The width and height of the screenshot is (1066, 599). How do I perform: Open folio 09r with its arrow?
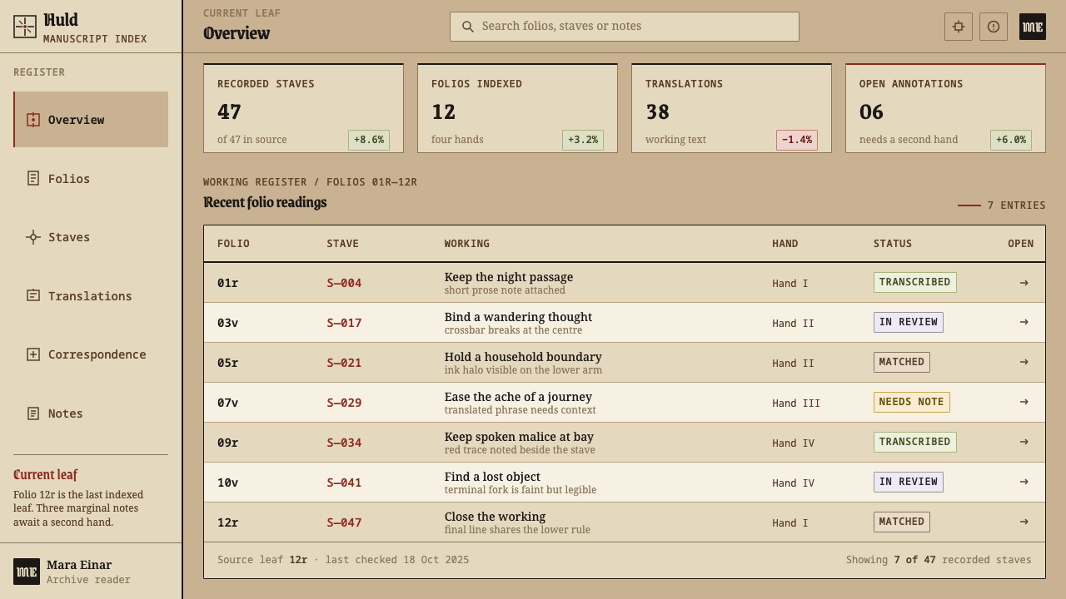point(1024,443)
